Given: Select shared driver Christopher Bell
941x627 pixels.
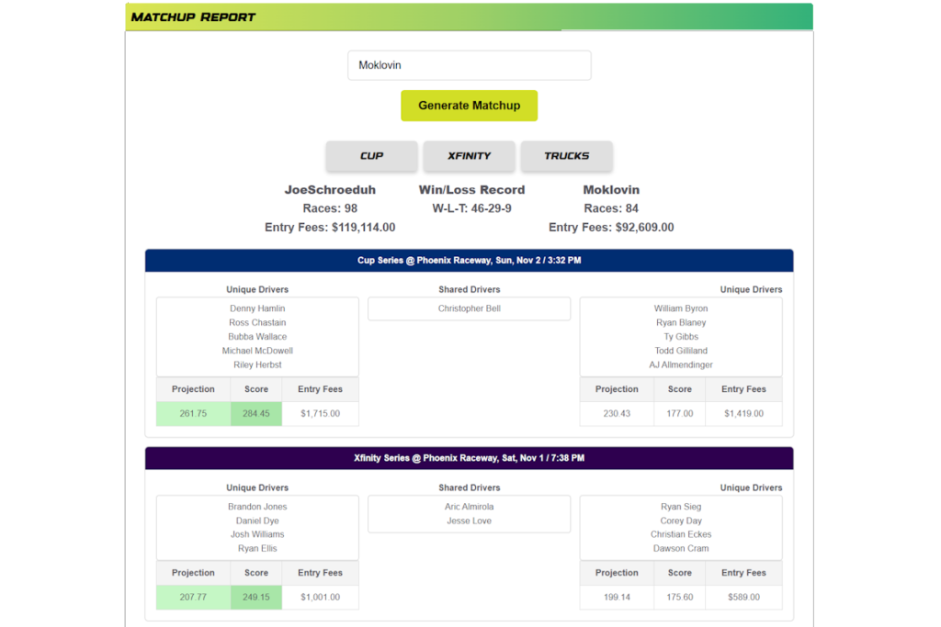Looking at the screenshot, I should pos(469,308).
